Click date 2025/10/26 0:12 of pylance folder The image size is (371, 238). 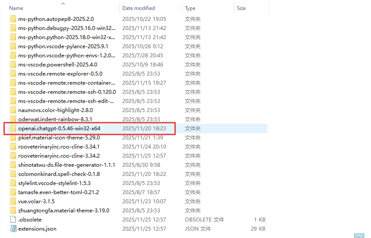(143, 46)
